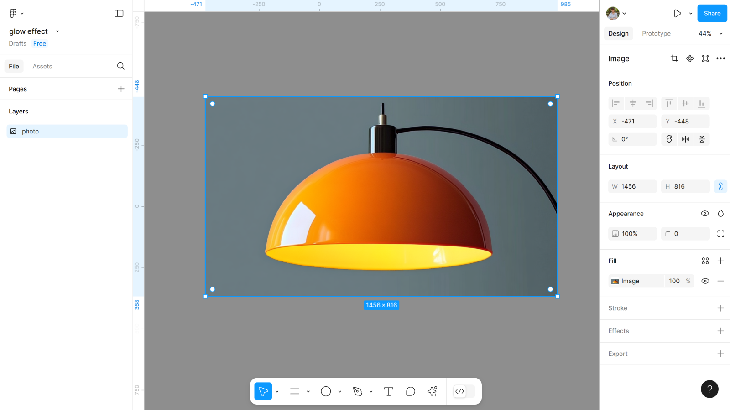Switch to the Prototype tab
The image size is (730, 410).
(x=656, y=34)
